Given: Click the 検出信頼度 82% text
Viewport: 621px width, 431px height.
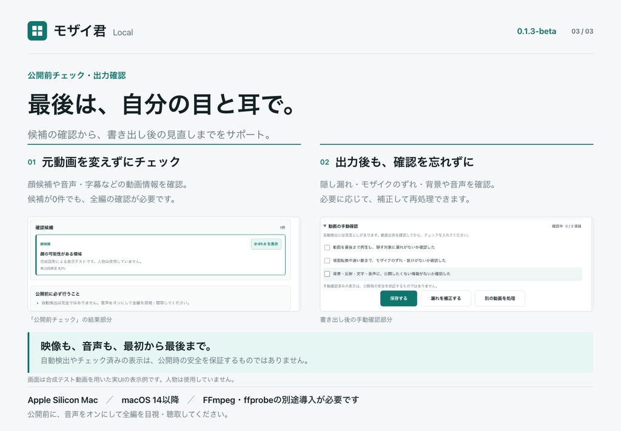Looking at the screenshot, I should click(x=53, y=269).
